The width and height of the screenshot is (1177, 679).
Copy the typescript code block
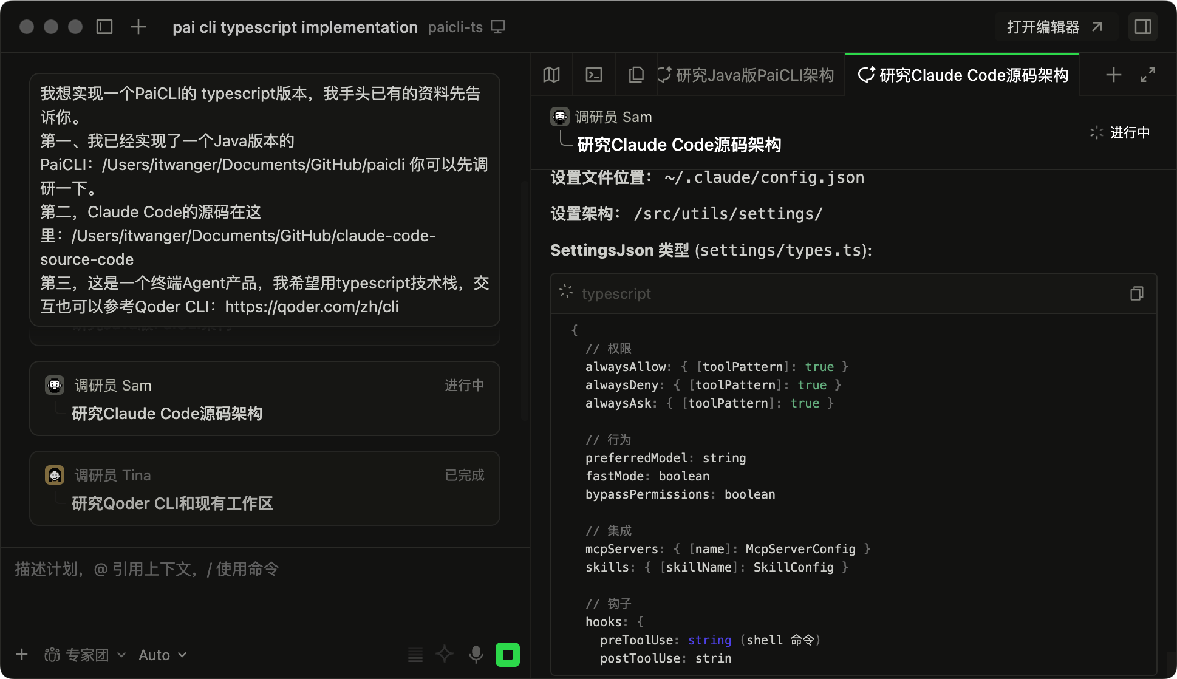click(x=1137, y=293)
